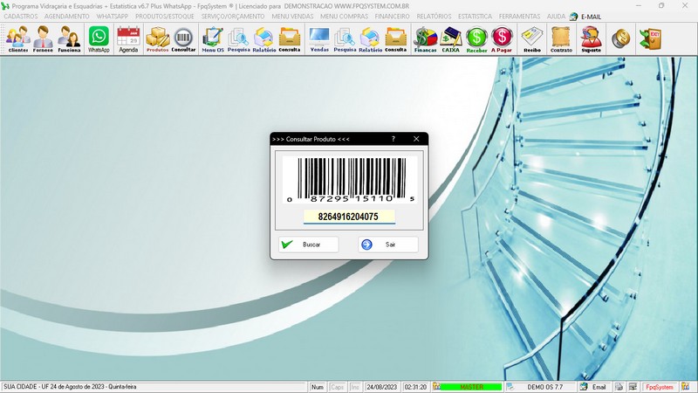Open AGENDAMENTO menu
This screenshot has width=698, height=393.
[x=67, y=16]
